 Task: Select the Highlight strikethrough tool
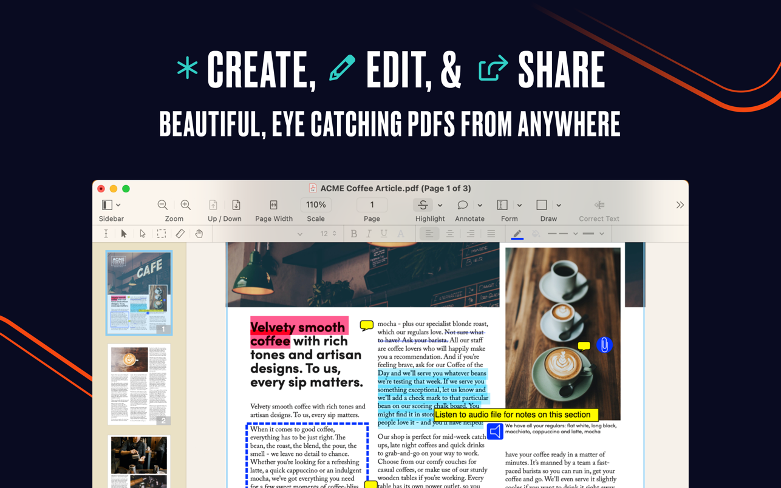423,205
